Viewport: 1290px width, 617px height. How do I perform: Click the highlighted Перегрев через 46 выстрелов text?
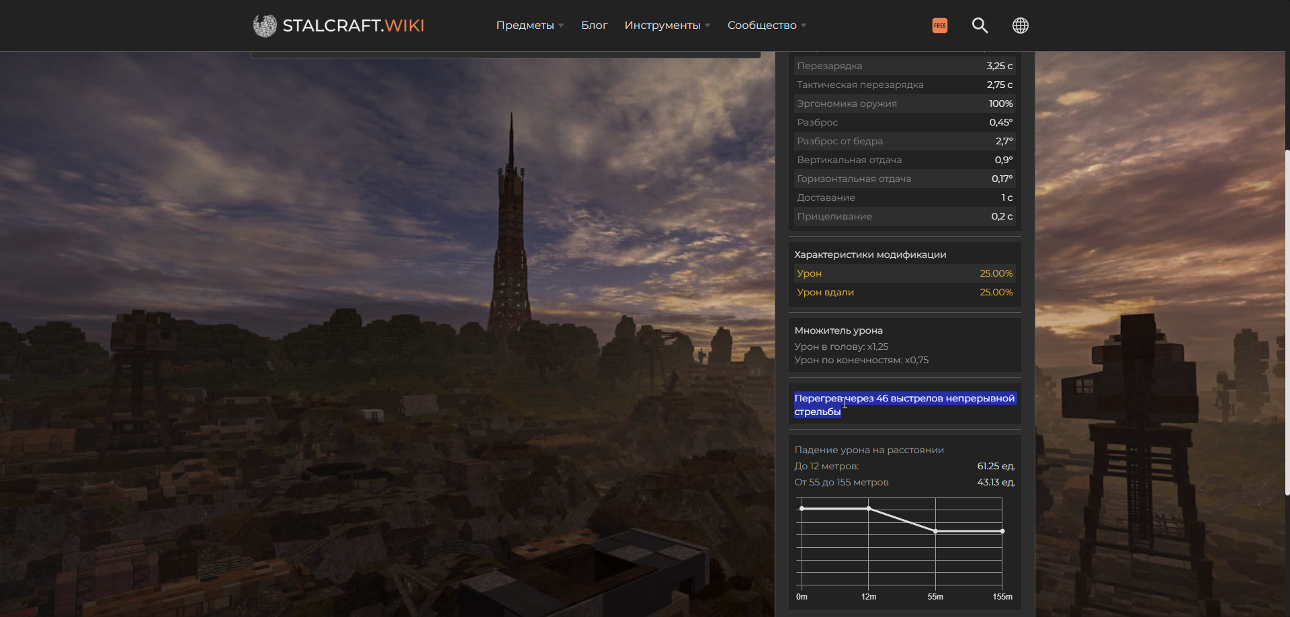(904, 405)
